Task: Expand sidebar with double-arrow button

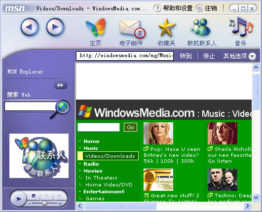Action: (x=61, y=85)
